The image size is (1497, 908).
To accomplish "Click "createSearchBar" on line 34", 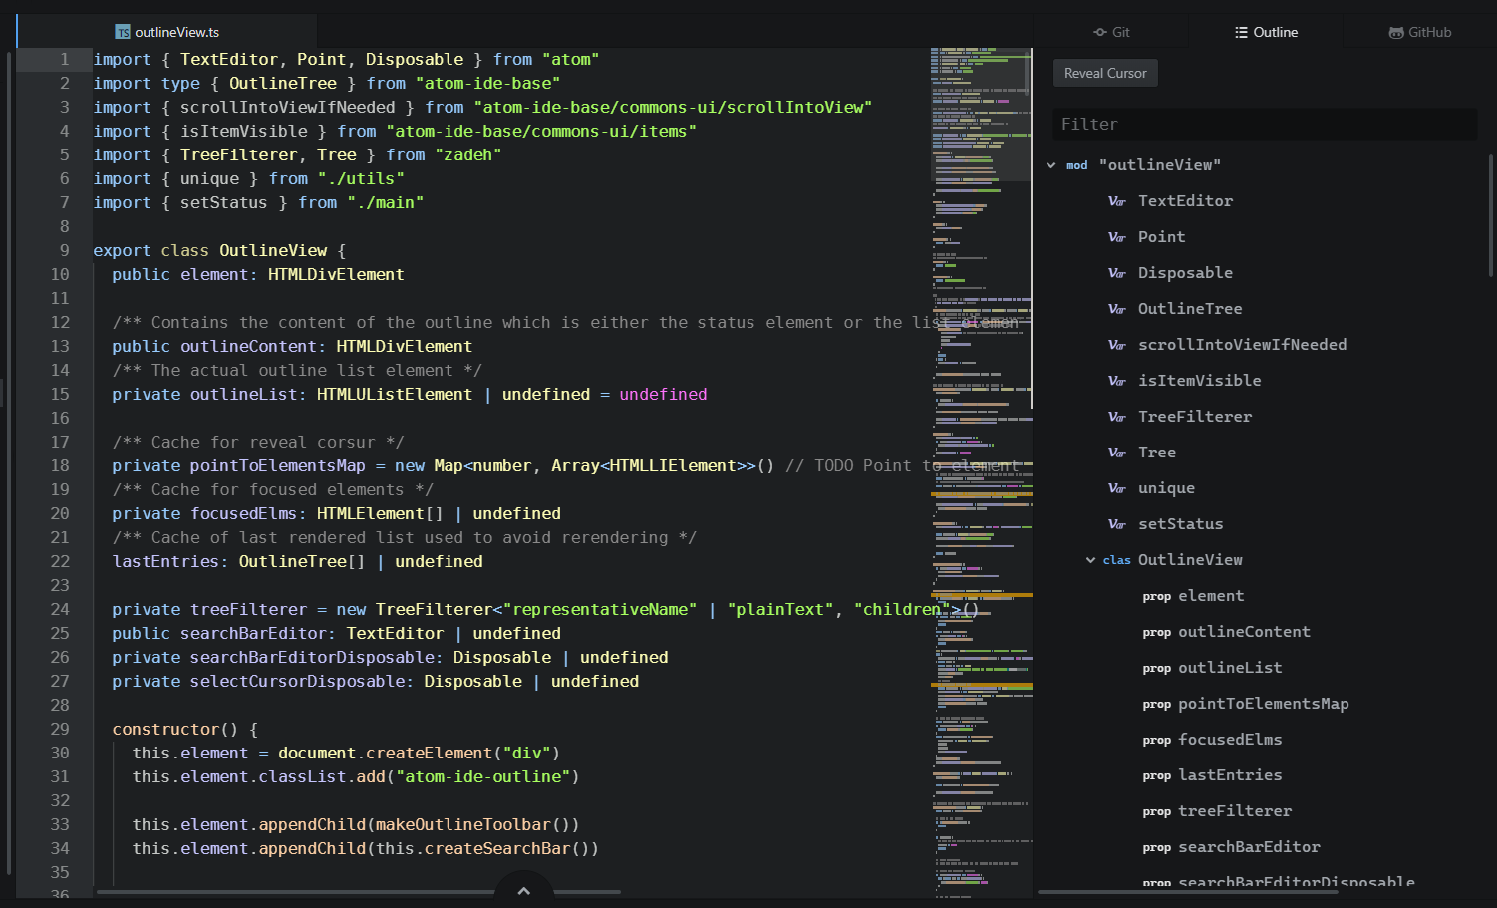I will pyautogui.click(x=497, y=849).
